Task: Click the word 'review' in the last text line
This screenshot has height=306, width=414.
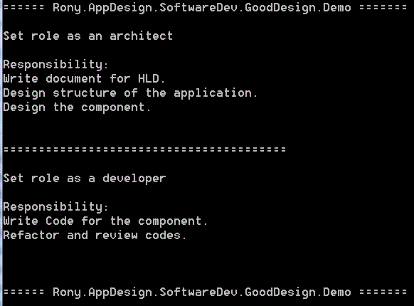Action: [117, 235]
